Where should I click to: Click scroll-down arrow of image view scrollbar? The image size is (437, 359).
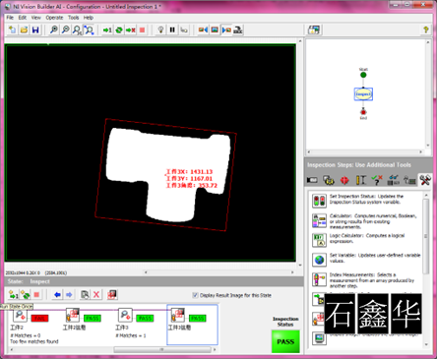point(300,266)
